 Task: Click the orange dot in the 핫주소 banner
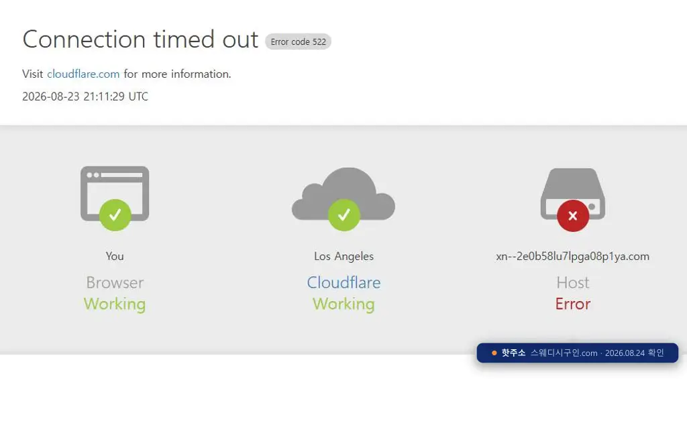pos(494,353)
